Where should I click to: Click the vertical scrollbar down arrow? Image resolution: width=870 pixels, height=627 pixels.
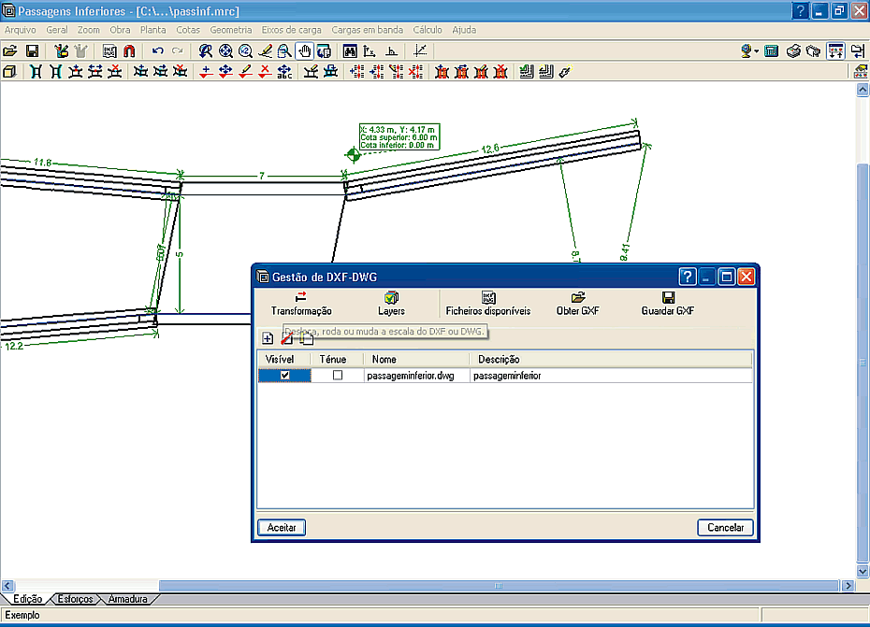[862, 571]
